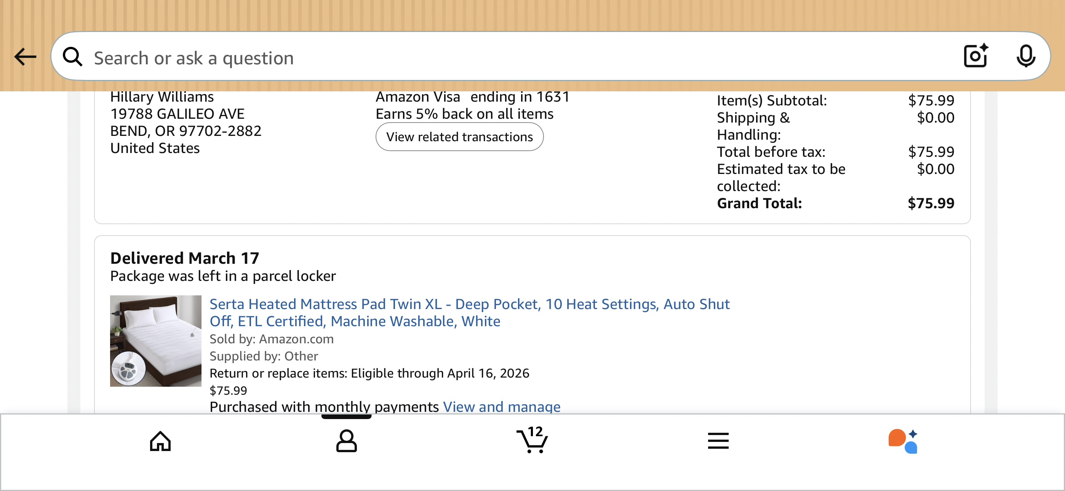The height and width of the screenshot is (491, 1065).
Task: Open the hamburger menu tab
Action: (x=718, y=441)
